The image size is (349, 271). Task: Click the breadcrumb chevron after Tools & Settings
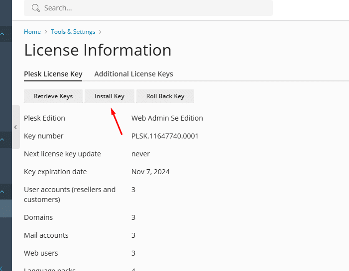click(x=100, y=32)
